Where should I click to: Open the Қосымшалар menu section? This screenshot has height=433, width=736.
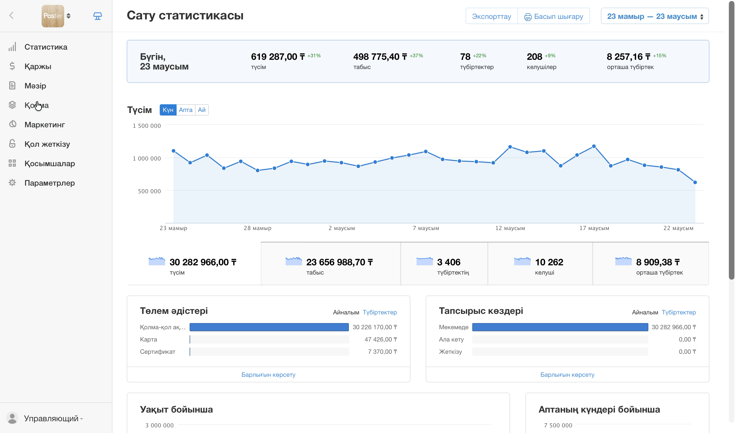pos(50,164)
